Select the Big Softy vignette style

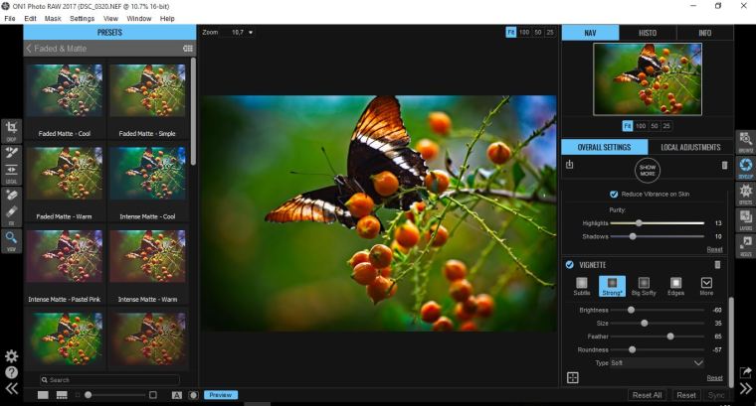pos(644,286)
